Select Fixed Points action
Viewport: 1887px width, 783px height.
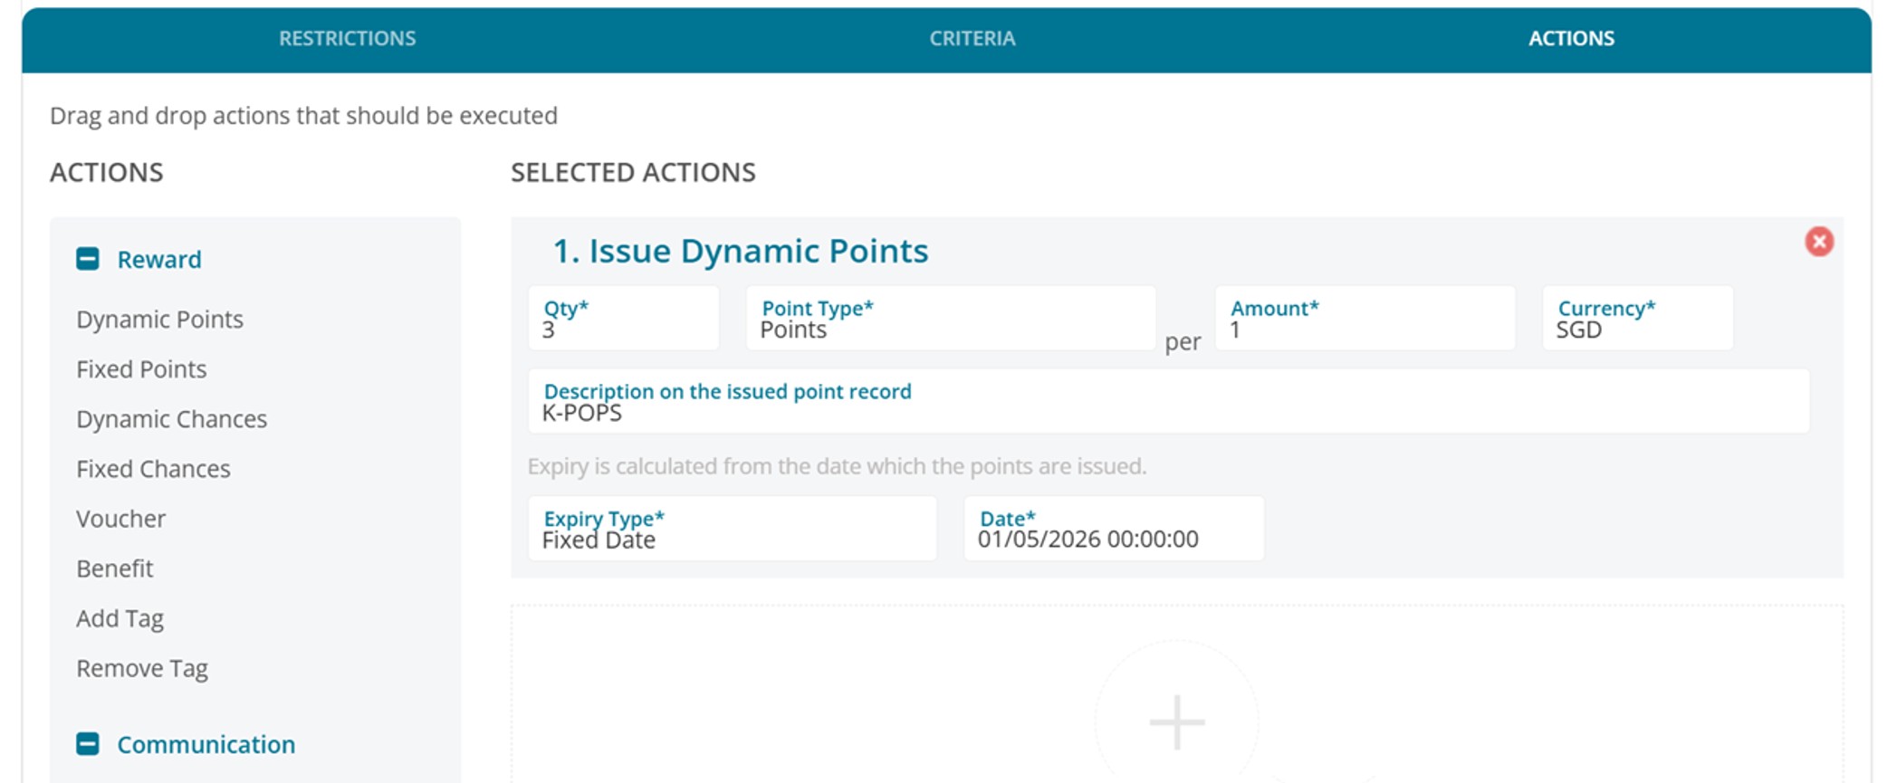pos(141,369)
